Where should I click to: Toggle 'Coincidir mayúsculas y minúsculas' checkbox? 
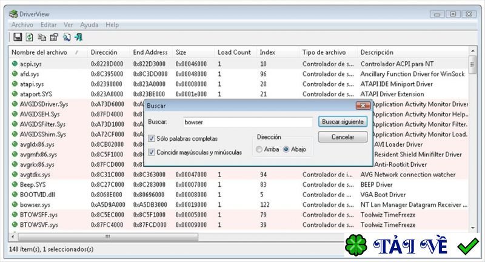152,152
